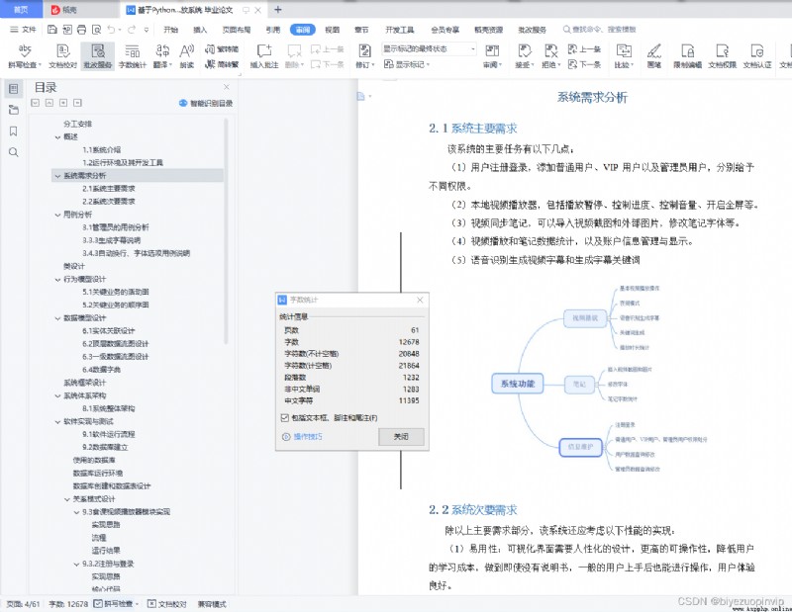Click the undo arrow icon

(111, 30)
